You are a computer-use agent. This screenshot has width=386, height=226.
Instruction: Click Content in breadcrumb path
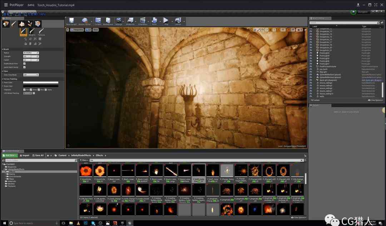tap(62, 156)
